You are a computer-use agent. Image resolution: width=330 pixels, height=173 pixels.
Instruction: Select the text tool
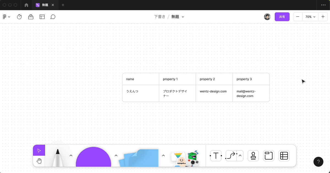(x=216, y=156)
